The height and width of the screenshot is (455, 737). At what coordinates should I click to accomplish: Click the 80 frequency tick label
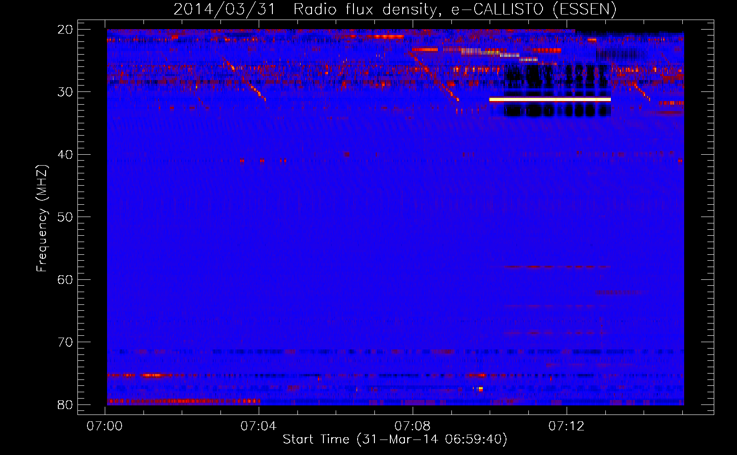pyautogui.click(x=65, y=404)
